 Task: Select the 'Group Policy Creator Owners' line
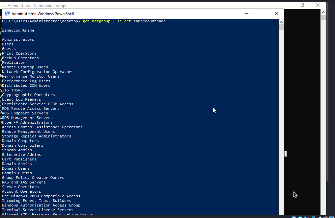pos(33,178)
